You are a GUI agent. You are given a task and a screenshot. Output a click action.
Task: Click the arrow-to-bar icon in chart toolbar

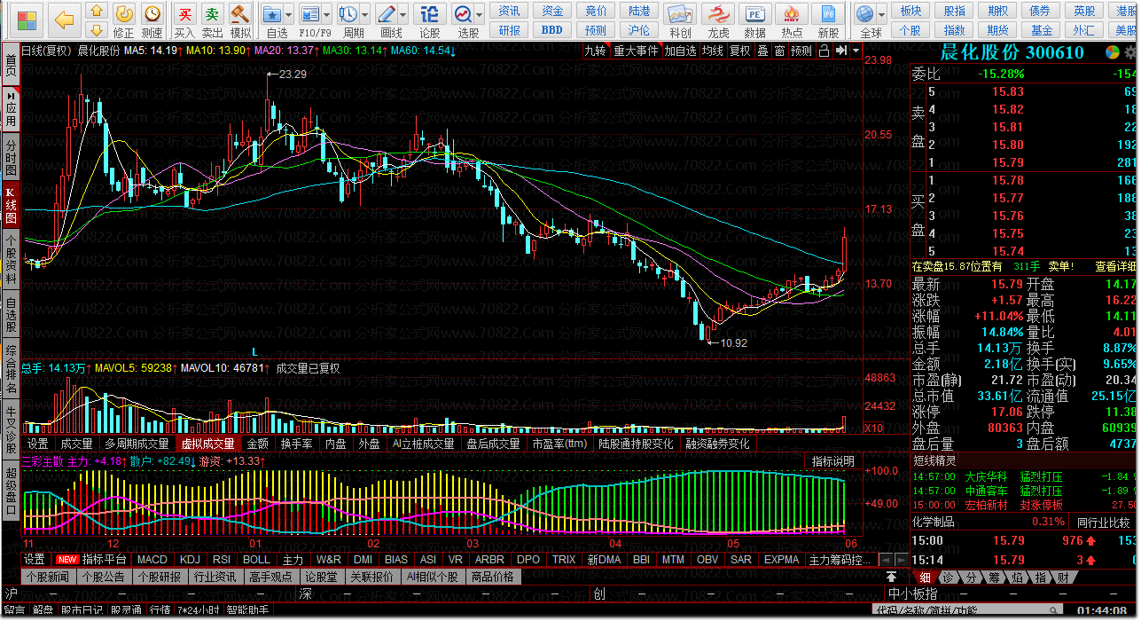pyautogui.click(x=840, y=51)
